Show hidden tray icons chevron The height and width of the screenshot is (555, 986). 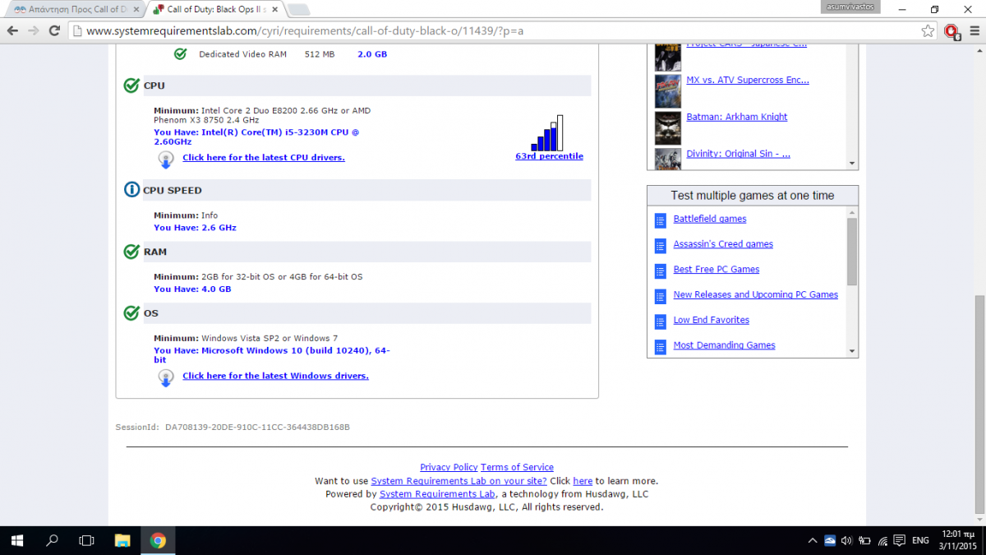tap(813, 540)
